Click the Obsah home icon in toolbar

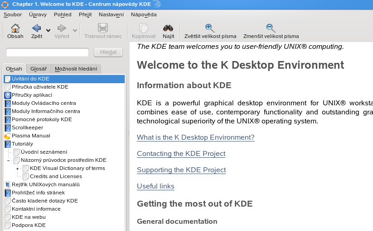[x=15, y=28]
